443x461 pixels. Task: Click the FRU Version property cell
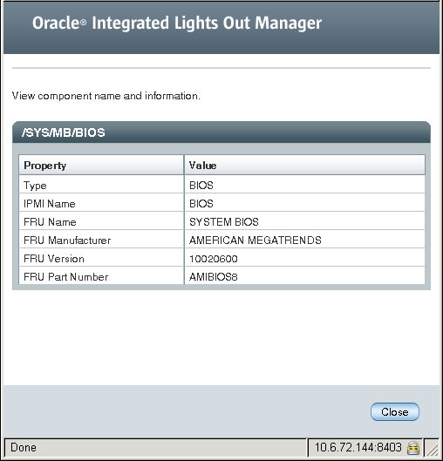(101, 258)
